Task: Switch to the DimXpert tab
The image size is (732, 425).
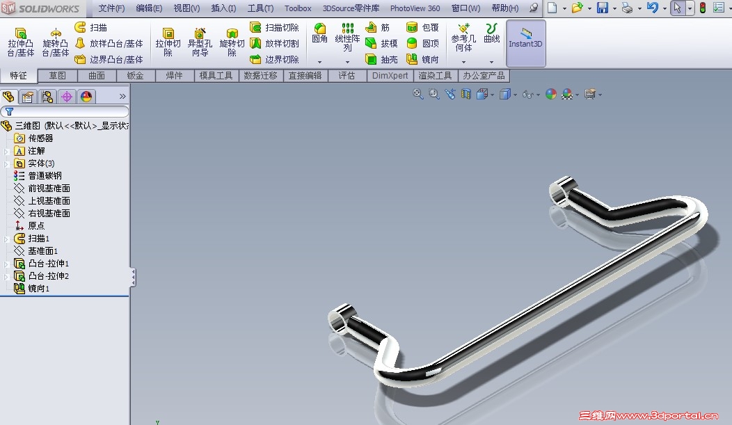Action: click(390, 76)
